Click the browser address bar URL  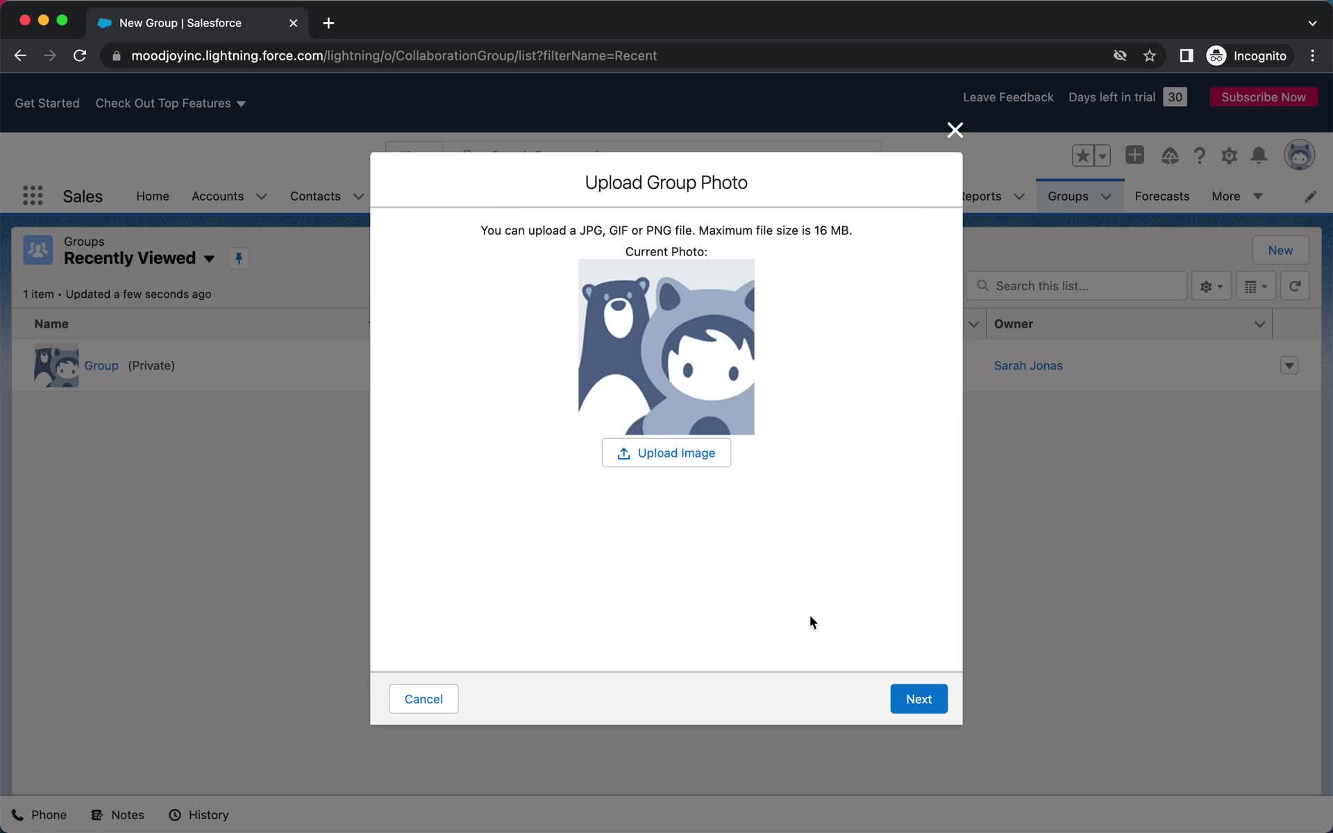(x=394, y=56)
